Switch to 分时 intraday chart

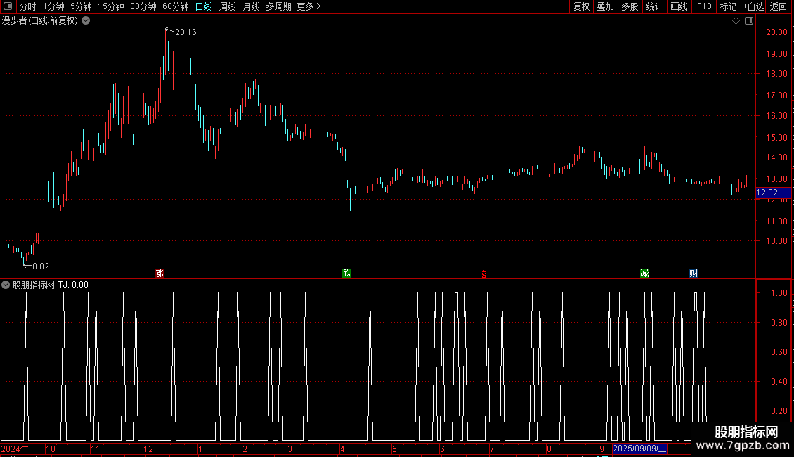point(27,6)
